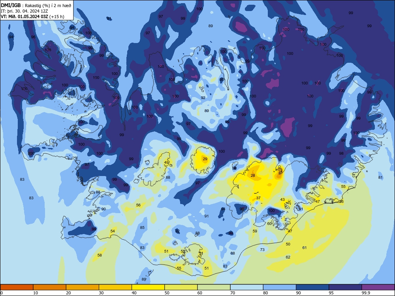Select the light blue 80–90 legend swatch
The width and height of the screenshot is (395, 296).
[x=279, y=287]
